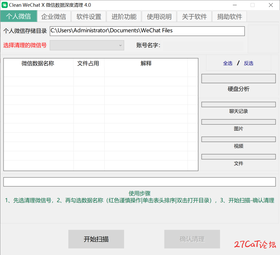The image size is (280, 255).
Task: Click the 反选 link
Action: point(249,63)
